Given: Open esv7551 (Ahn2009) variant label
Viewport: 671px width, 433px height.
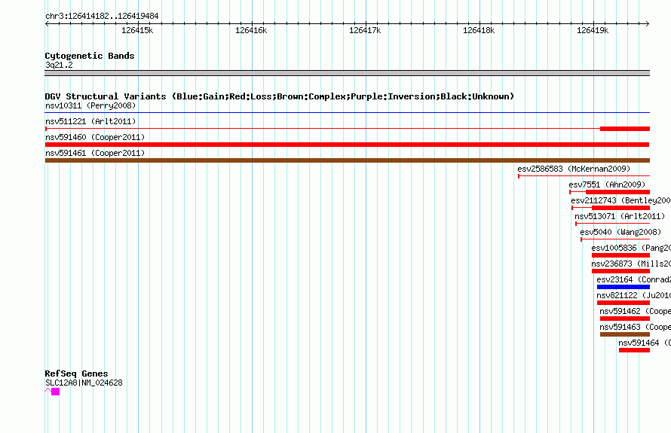Looking at the screenshot, I should point(607,184).
